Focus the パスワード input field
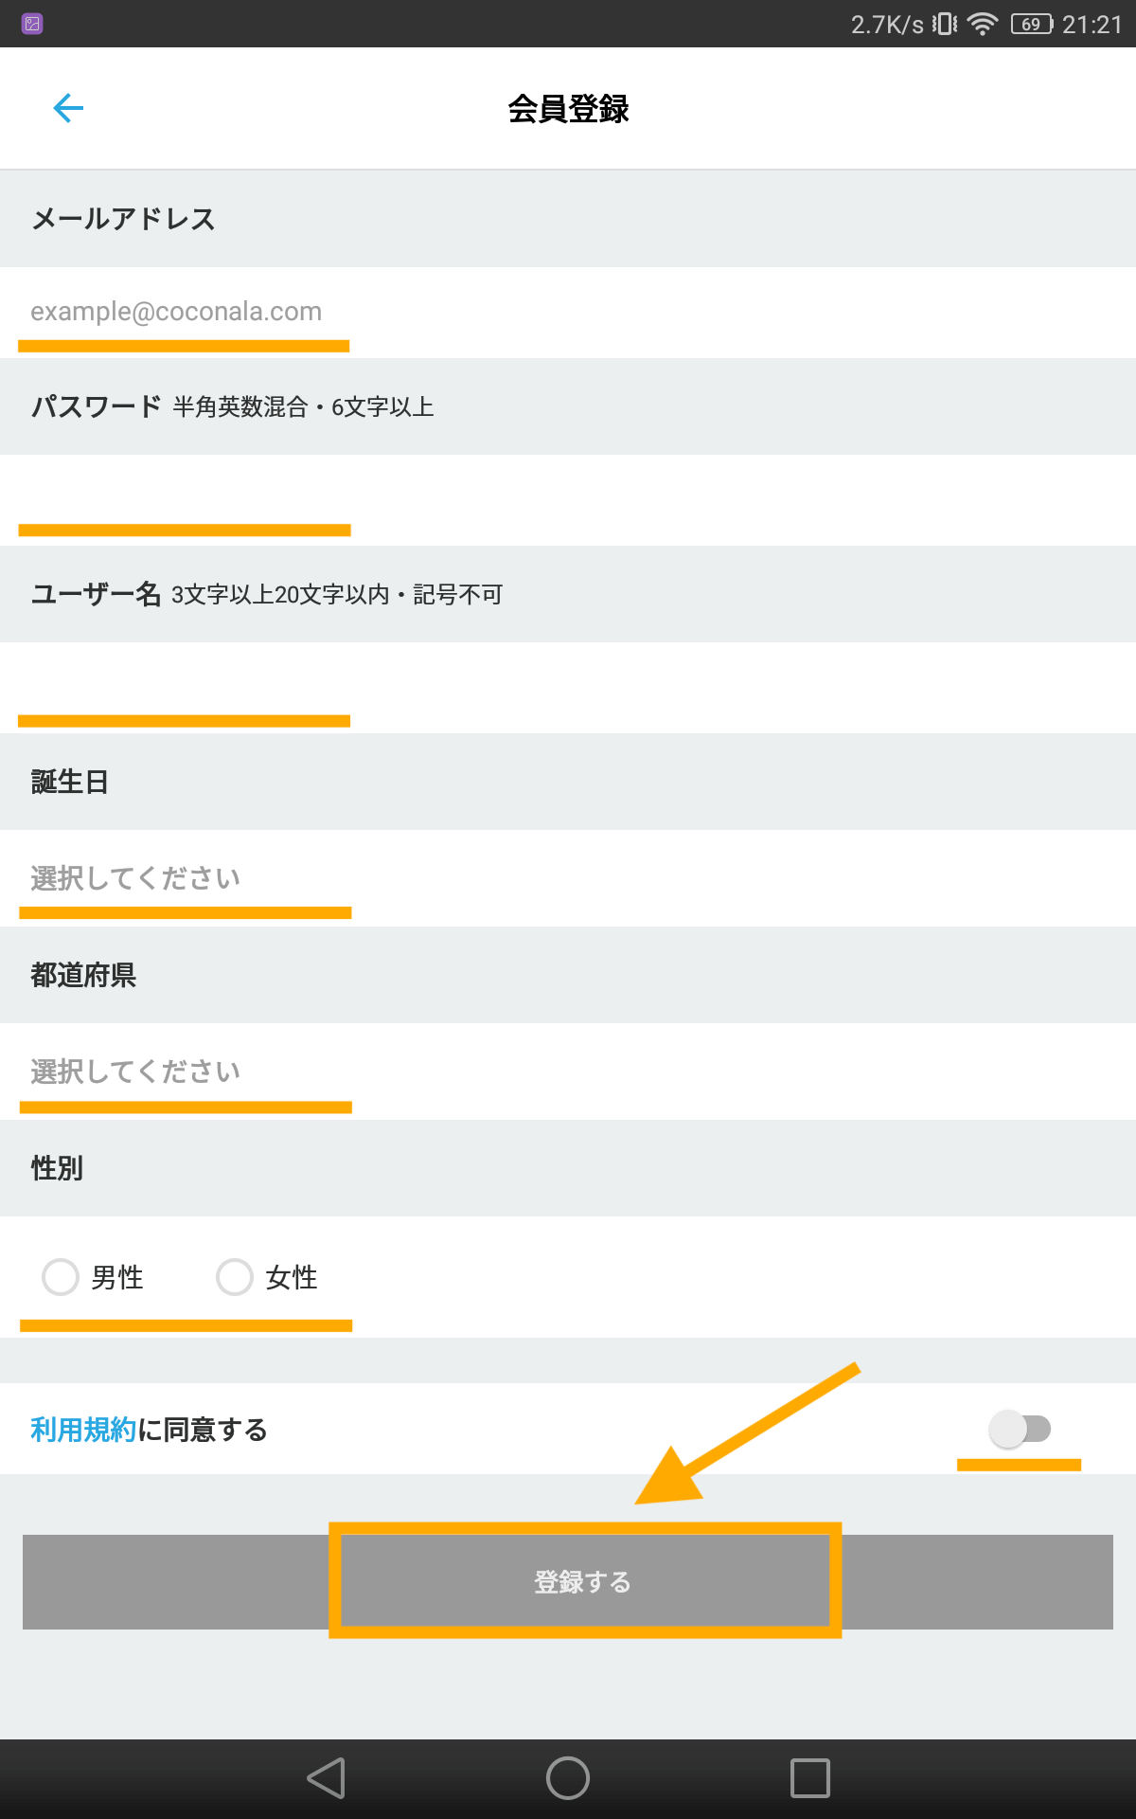The width and height of the screenshot is (1136, 1819). (568, 499)
